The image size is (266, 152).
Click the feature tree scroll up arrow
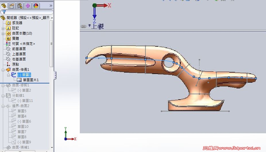point(52,18)
